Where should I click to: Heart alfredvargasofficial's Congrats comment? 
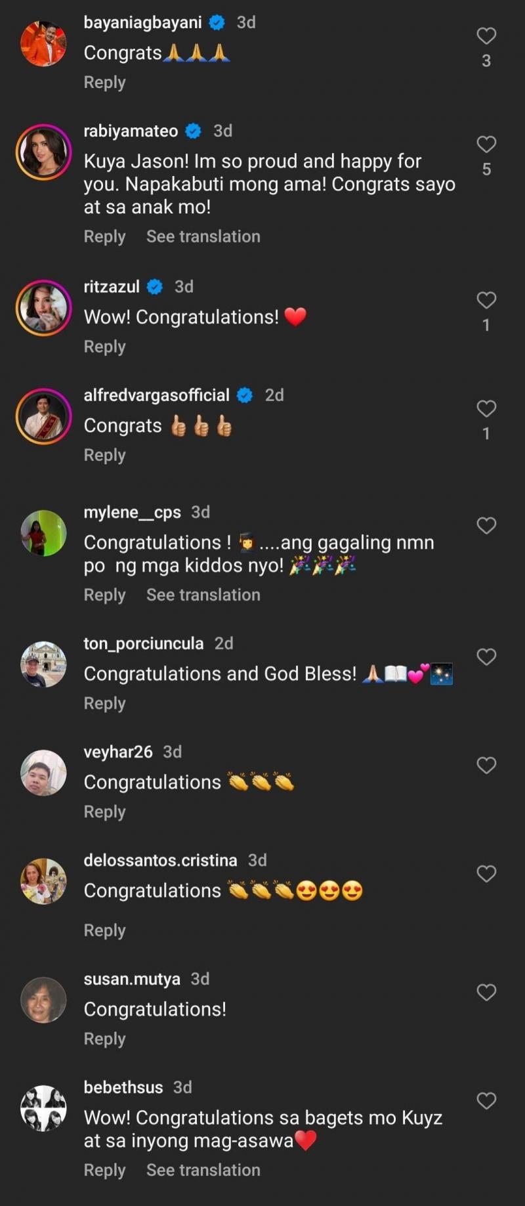[486, 408]
